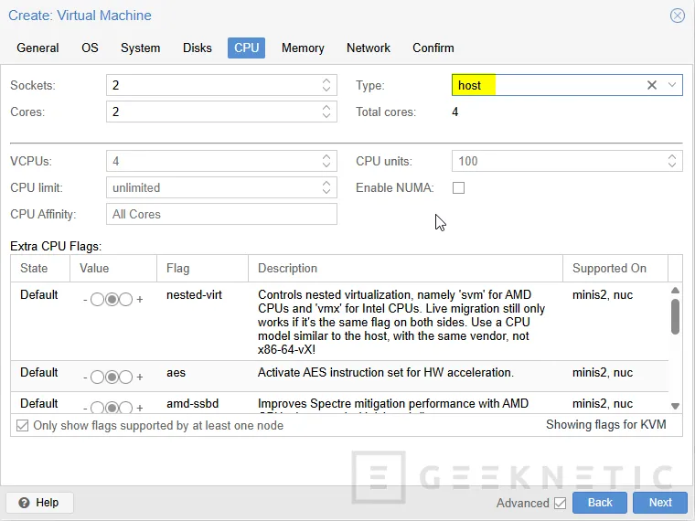The height and width of the screenshot is (521, 695).
Task: Raise CPU limit with the up arrow
Action: pyautogui.click(x=326, y=183)
